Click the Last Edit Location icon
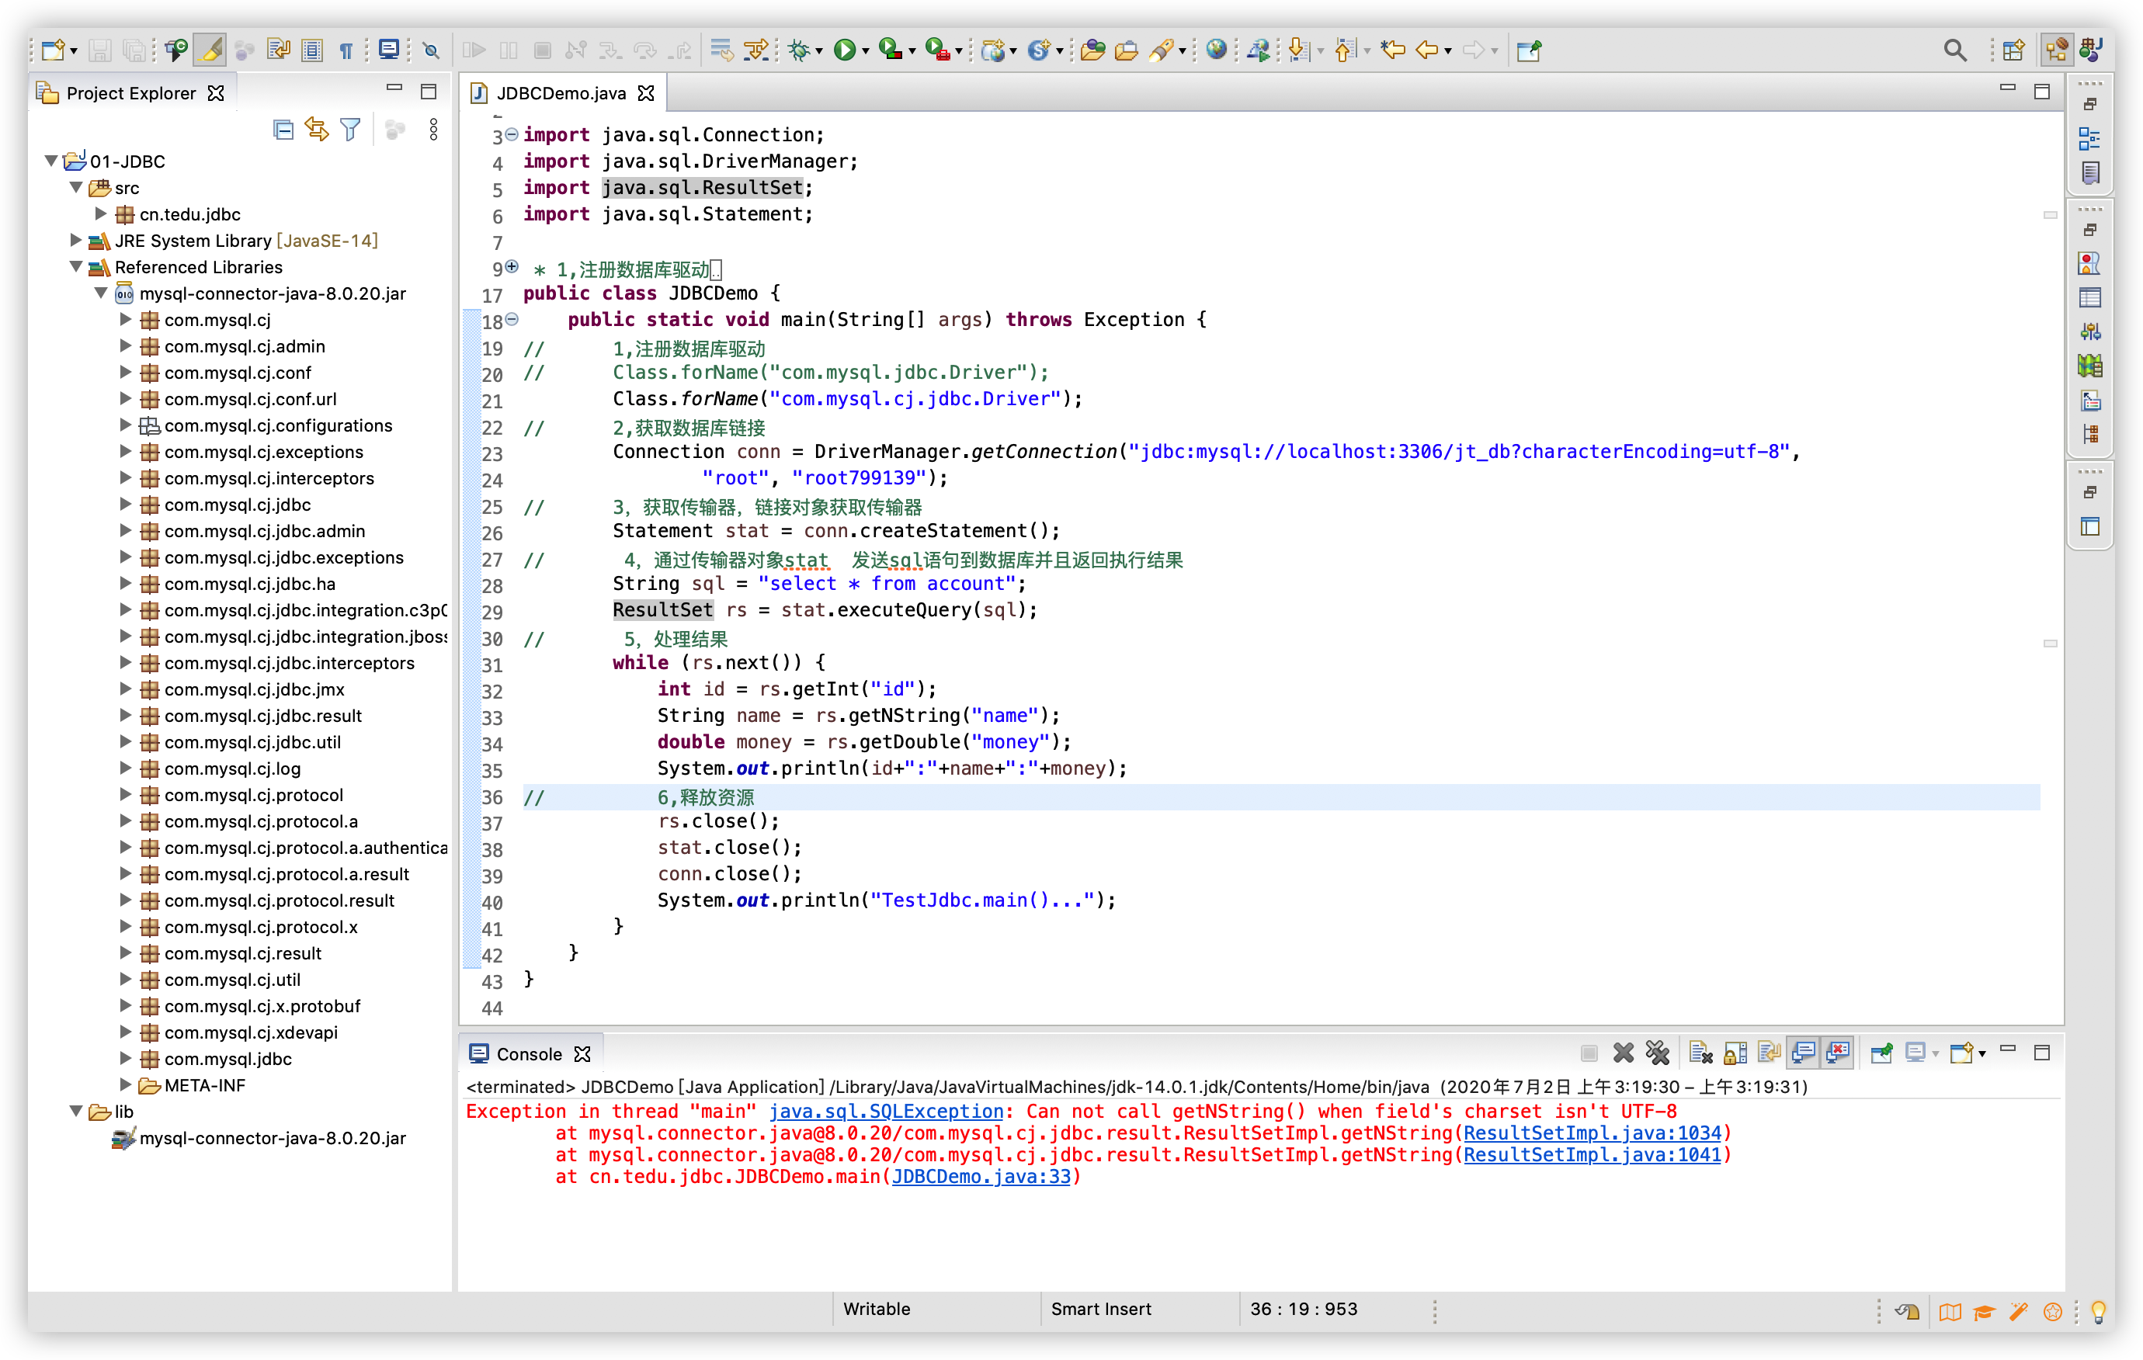 coord(1394,50)
